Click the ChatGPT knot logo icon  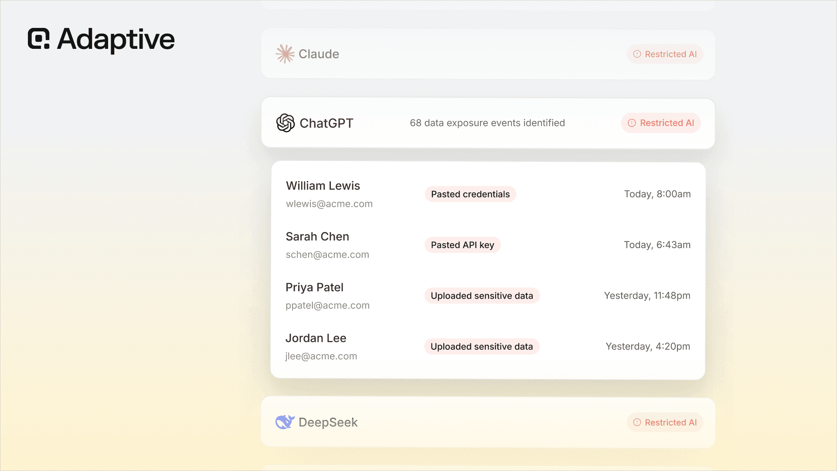(x=286, y=123)
